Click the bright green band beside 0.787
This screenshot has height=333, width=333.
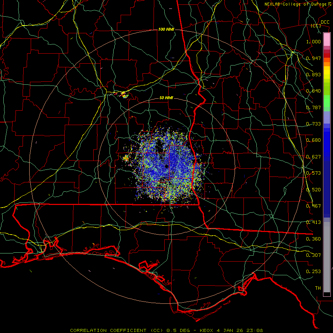pyautogui.click(x=327, y=101)
